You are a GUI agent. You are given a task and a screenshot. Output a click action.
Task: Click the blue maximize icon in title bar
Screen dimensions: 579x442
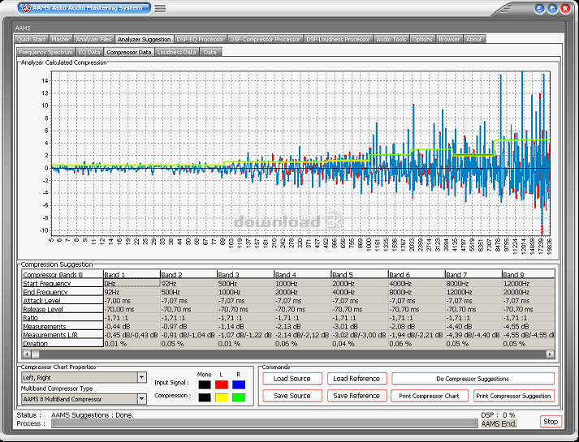(x=552, y=9)
